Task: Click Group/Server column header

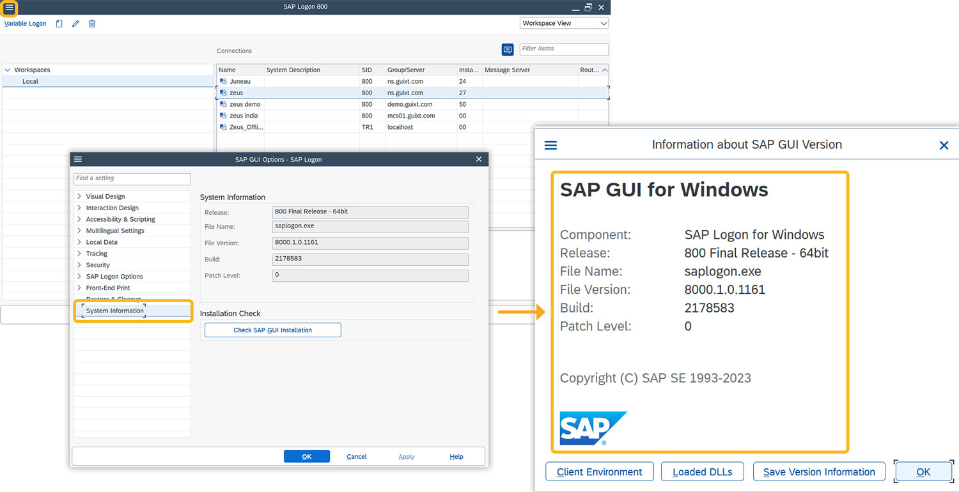Action: 421,70
